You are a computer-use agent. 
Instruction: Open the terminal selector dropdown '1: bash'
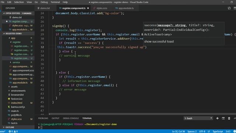[198, 118]
